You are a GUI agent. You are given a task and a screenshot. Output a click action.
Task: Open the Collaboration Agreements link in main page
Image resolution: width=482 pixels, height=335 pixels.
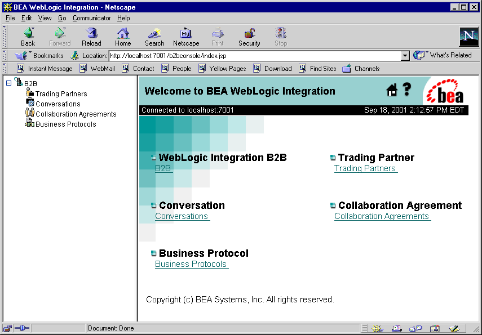pyautogui.click(x=382, y=216)
